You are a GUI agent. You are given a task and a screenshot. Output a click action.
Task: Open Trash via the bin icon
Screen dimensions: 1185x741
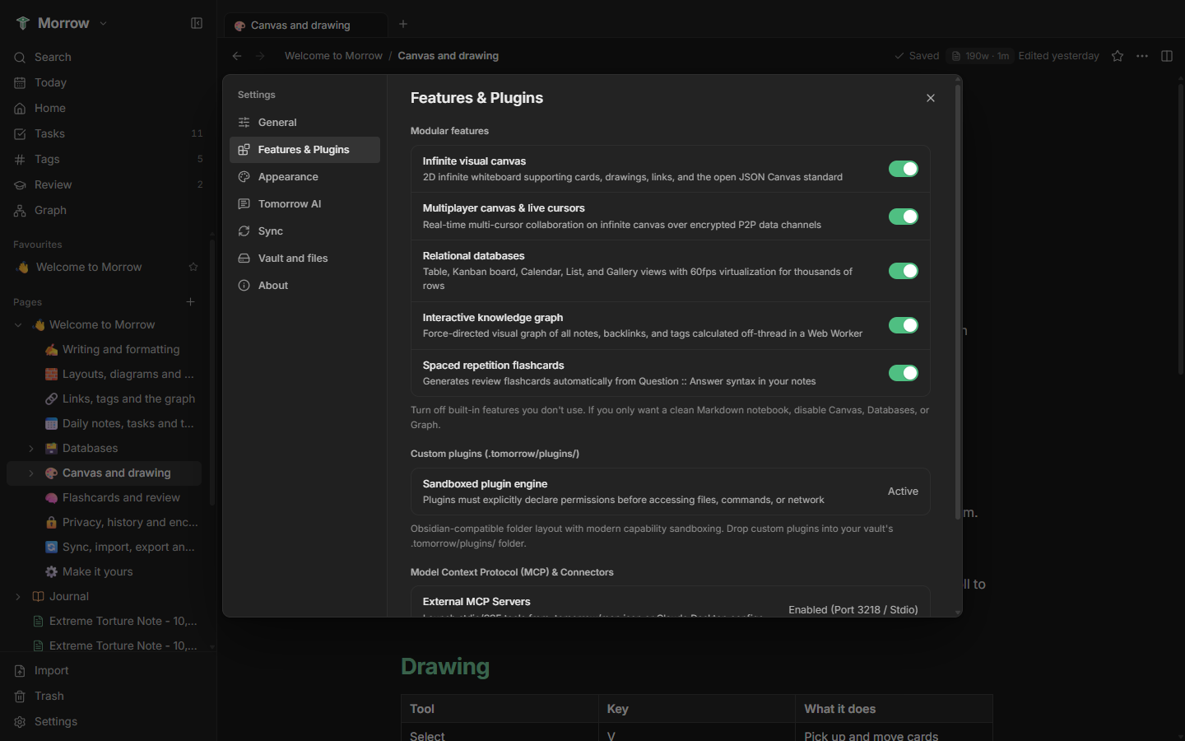pos(20,696)
